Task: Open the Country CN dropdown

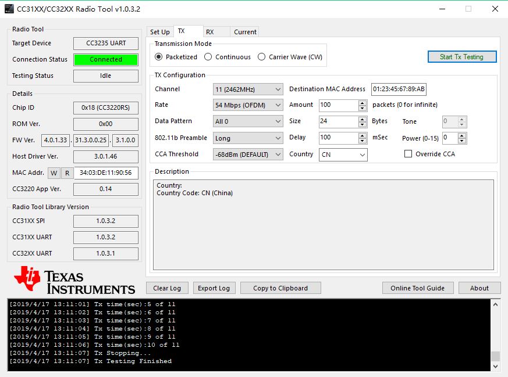Action: coord(343,155)
